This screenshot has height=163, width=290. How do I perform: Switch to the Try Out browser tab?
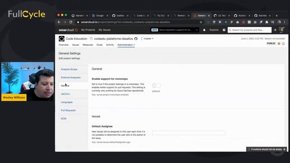[160, 16]
